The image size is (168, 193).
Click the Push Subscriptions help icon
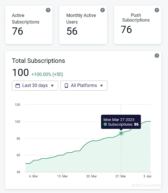point(157,10)
